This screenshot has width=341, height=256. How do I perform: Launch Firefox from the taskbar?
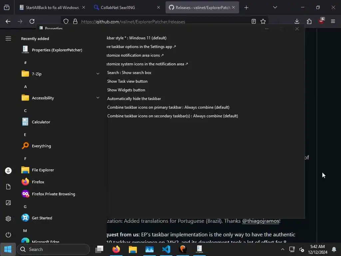coord(116,249)
